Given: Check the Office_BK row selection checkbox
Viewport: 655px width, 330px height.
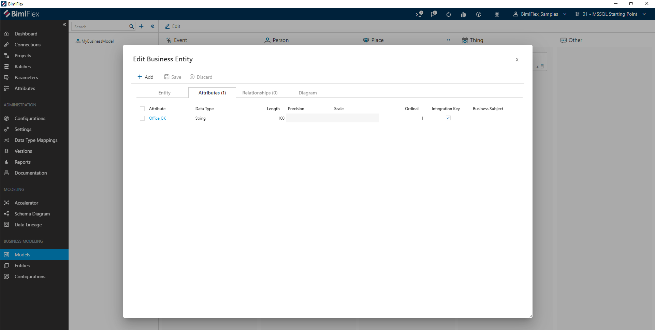Looking at the screenshot, I should [142, 118].
